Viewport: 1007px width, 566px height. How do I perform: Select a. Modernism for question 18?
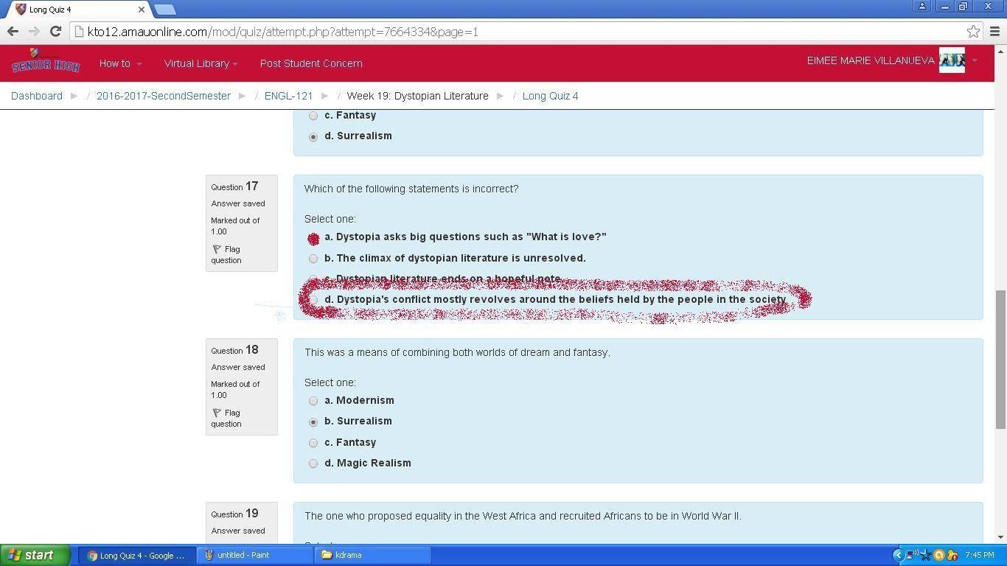pyautogui.click(x=313, y=401)
